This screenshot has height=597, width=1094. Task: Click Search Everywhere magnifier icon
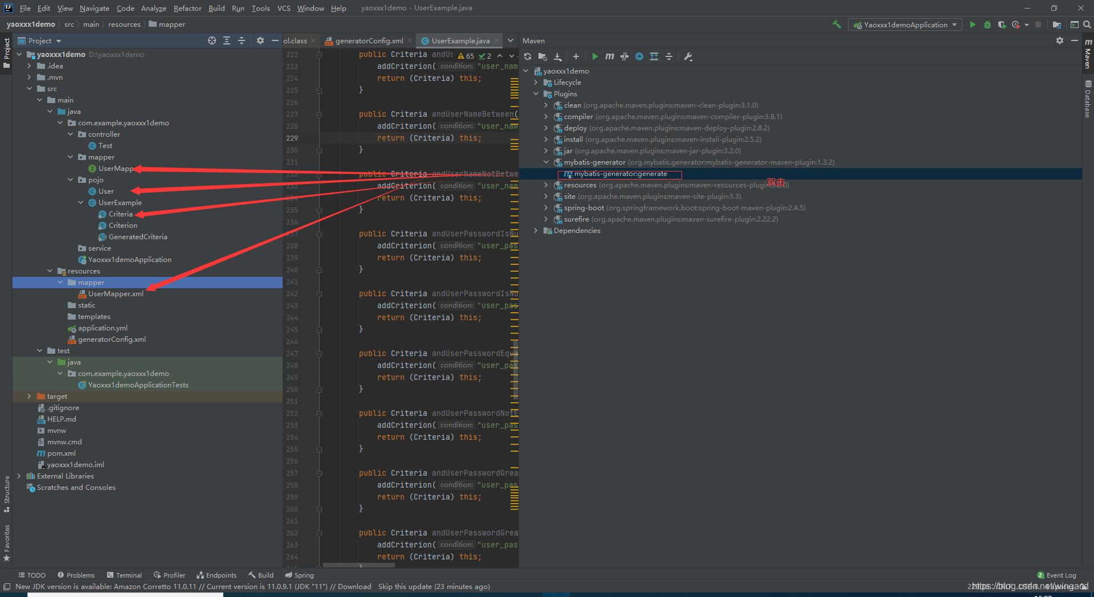point(1087,24)
